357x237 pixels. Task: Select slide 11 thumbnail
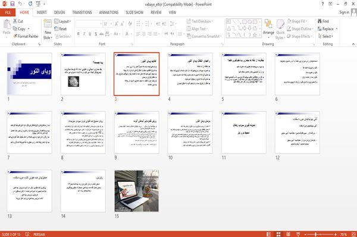pos(243,132)
